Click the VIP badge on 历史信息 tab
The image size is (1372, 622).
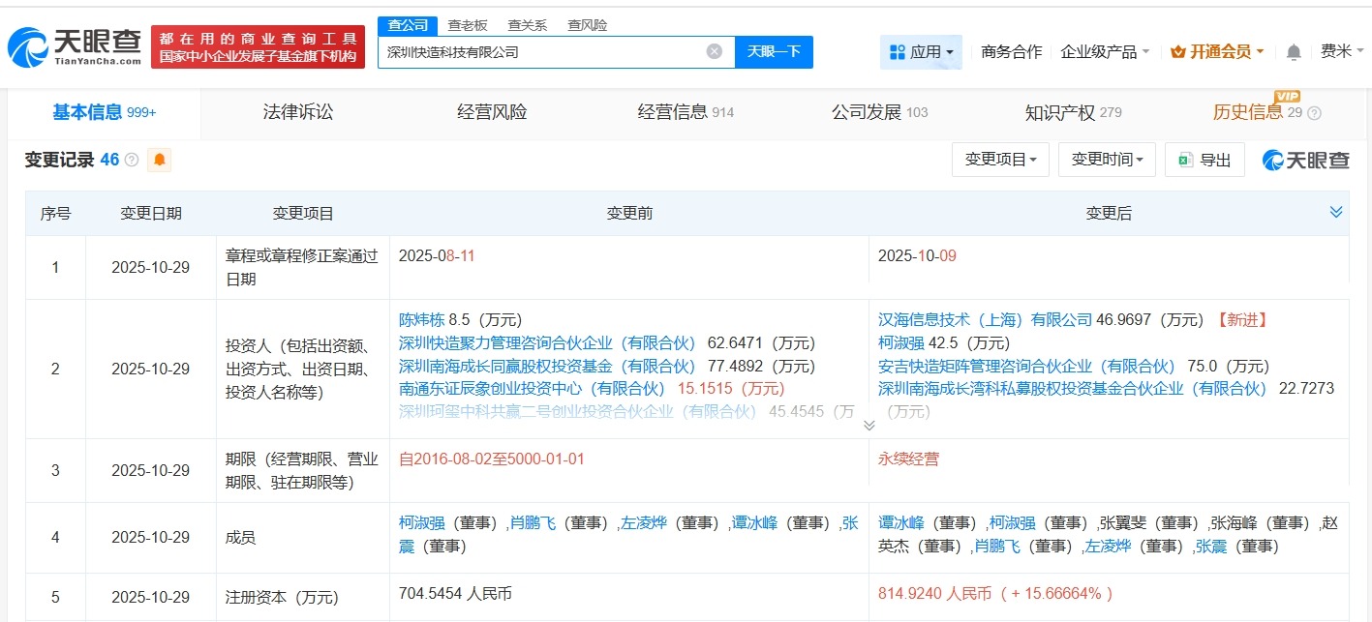1285,98
